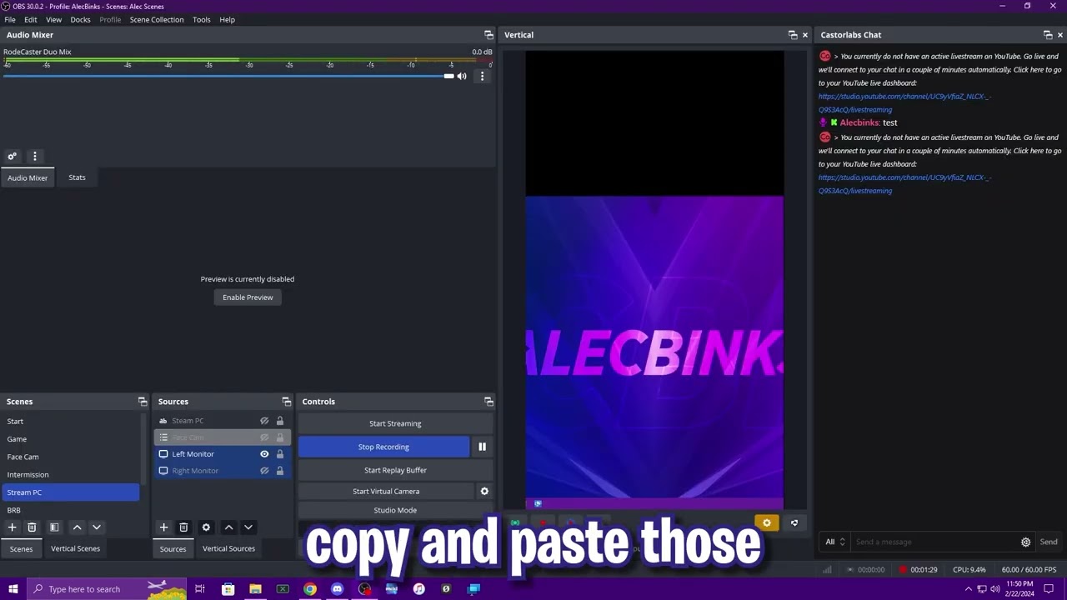The height and width of the screenshot is (600, 1067).
Task: Toggle visibility of Face Cam source
Action: tap(264, 437)
